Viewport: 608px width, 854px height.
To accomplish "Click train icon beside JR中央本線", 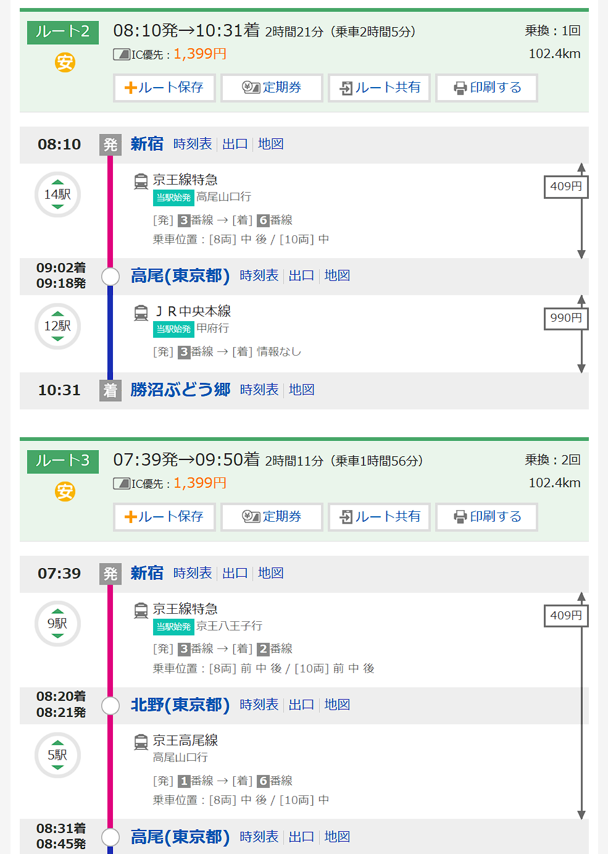I will click(x=141, y=312).
